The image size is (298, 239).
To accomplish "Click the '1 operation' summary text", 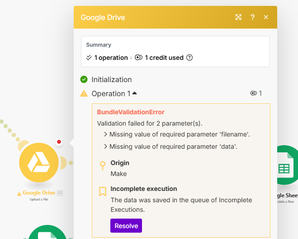I will point(111,58).
